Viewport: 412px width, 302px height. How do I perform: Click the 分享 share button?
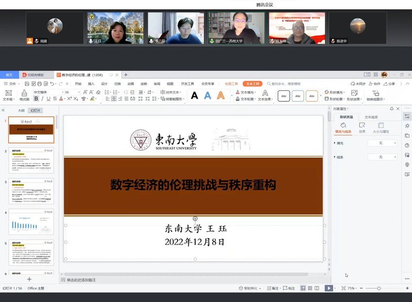[389, 84]
